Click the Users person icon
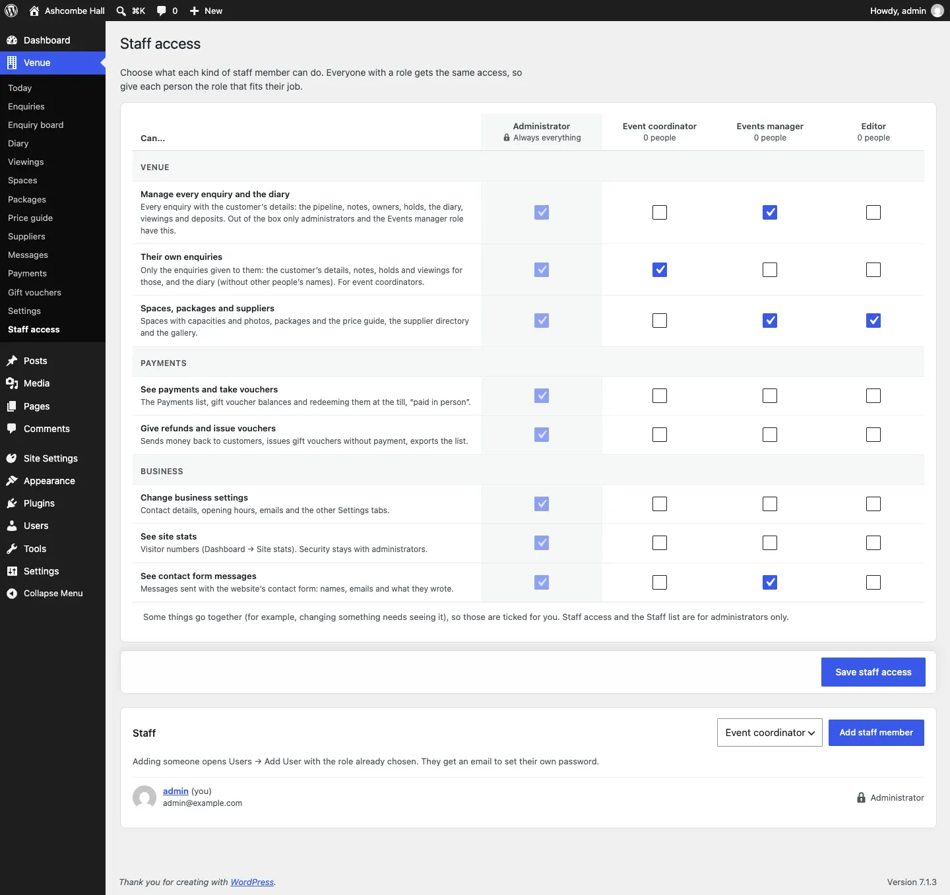 [12, 526]
